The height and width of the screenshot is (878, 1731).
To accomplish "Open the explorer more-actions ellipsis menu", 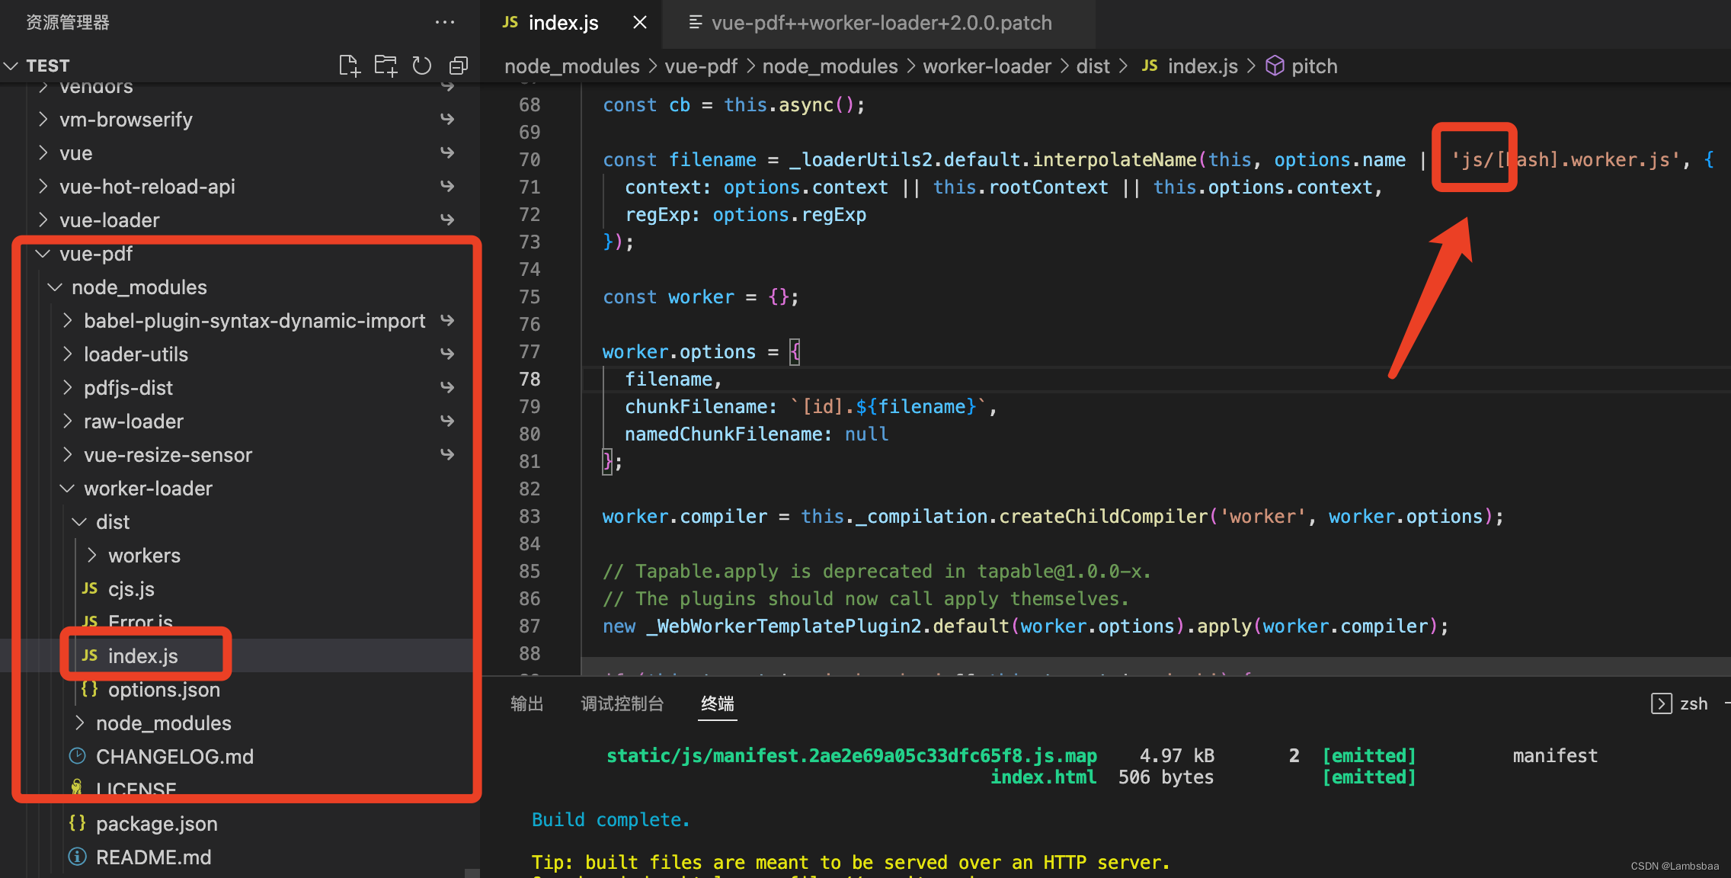I will click(445, 23).
